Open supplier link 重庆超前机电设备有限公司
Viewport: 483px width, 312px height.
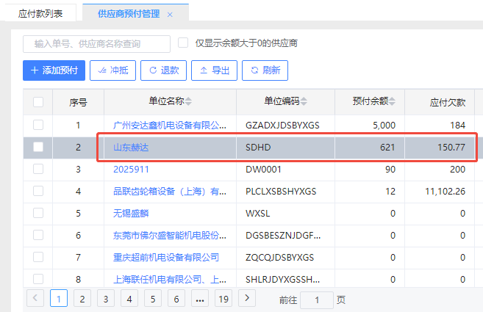pos(166,257)
